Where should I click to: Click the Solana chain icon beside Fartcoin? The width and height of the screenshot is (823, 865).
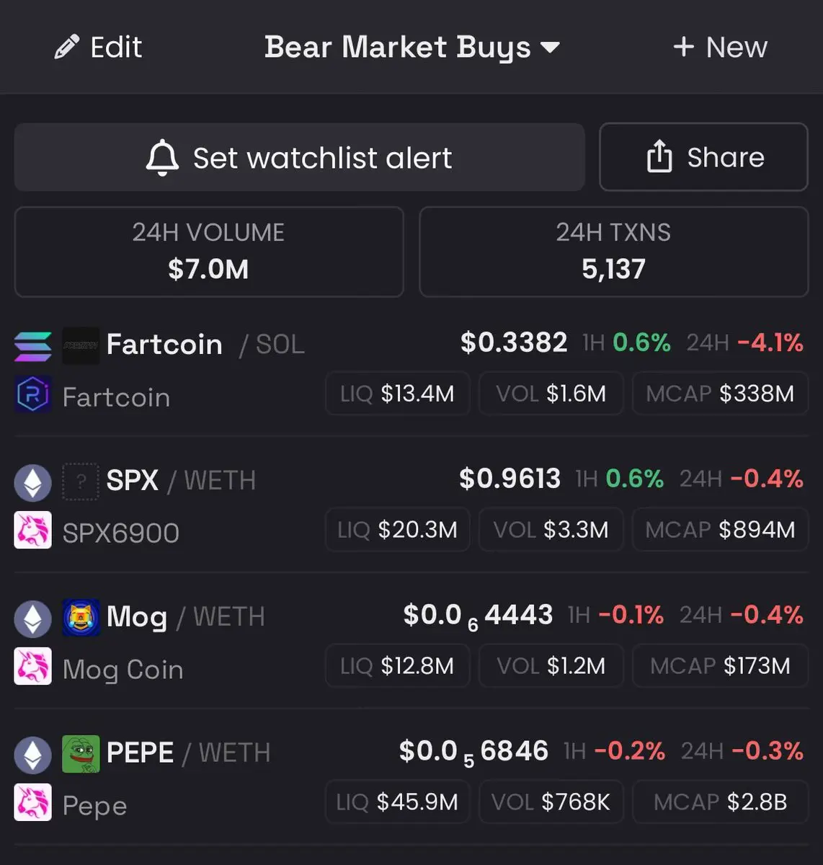33,346
